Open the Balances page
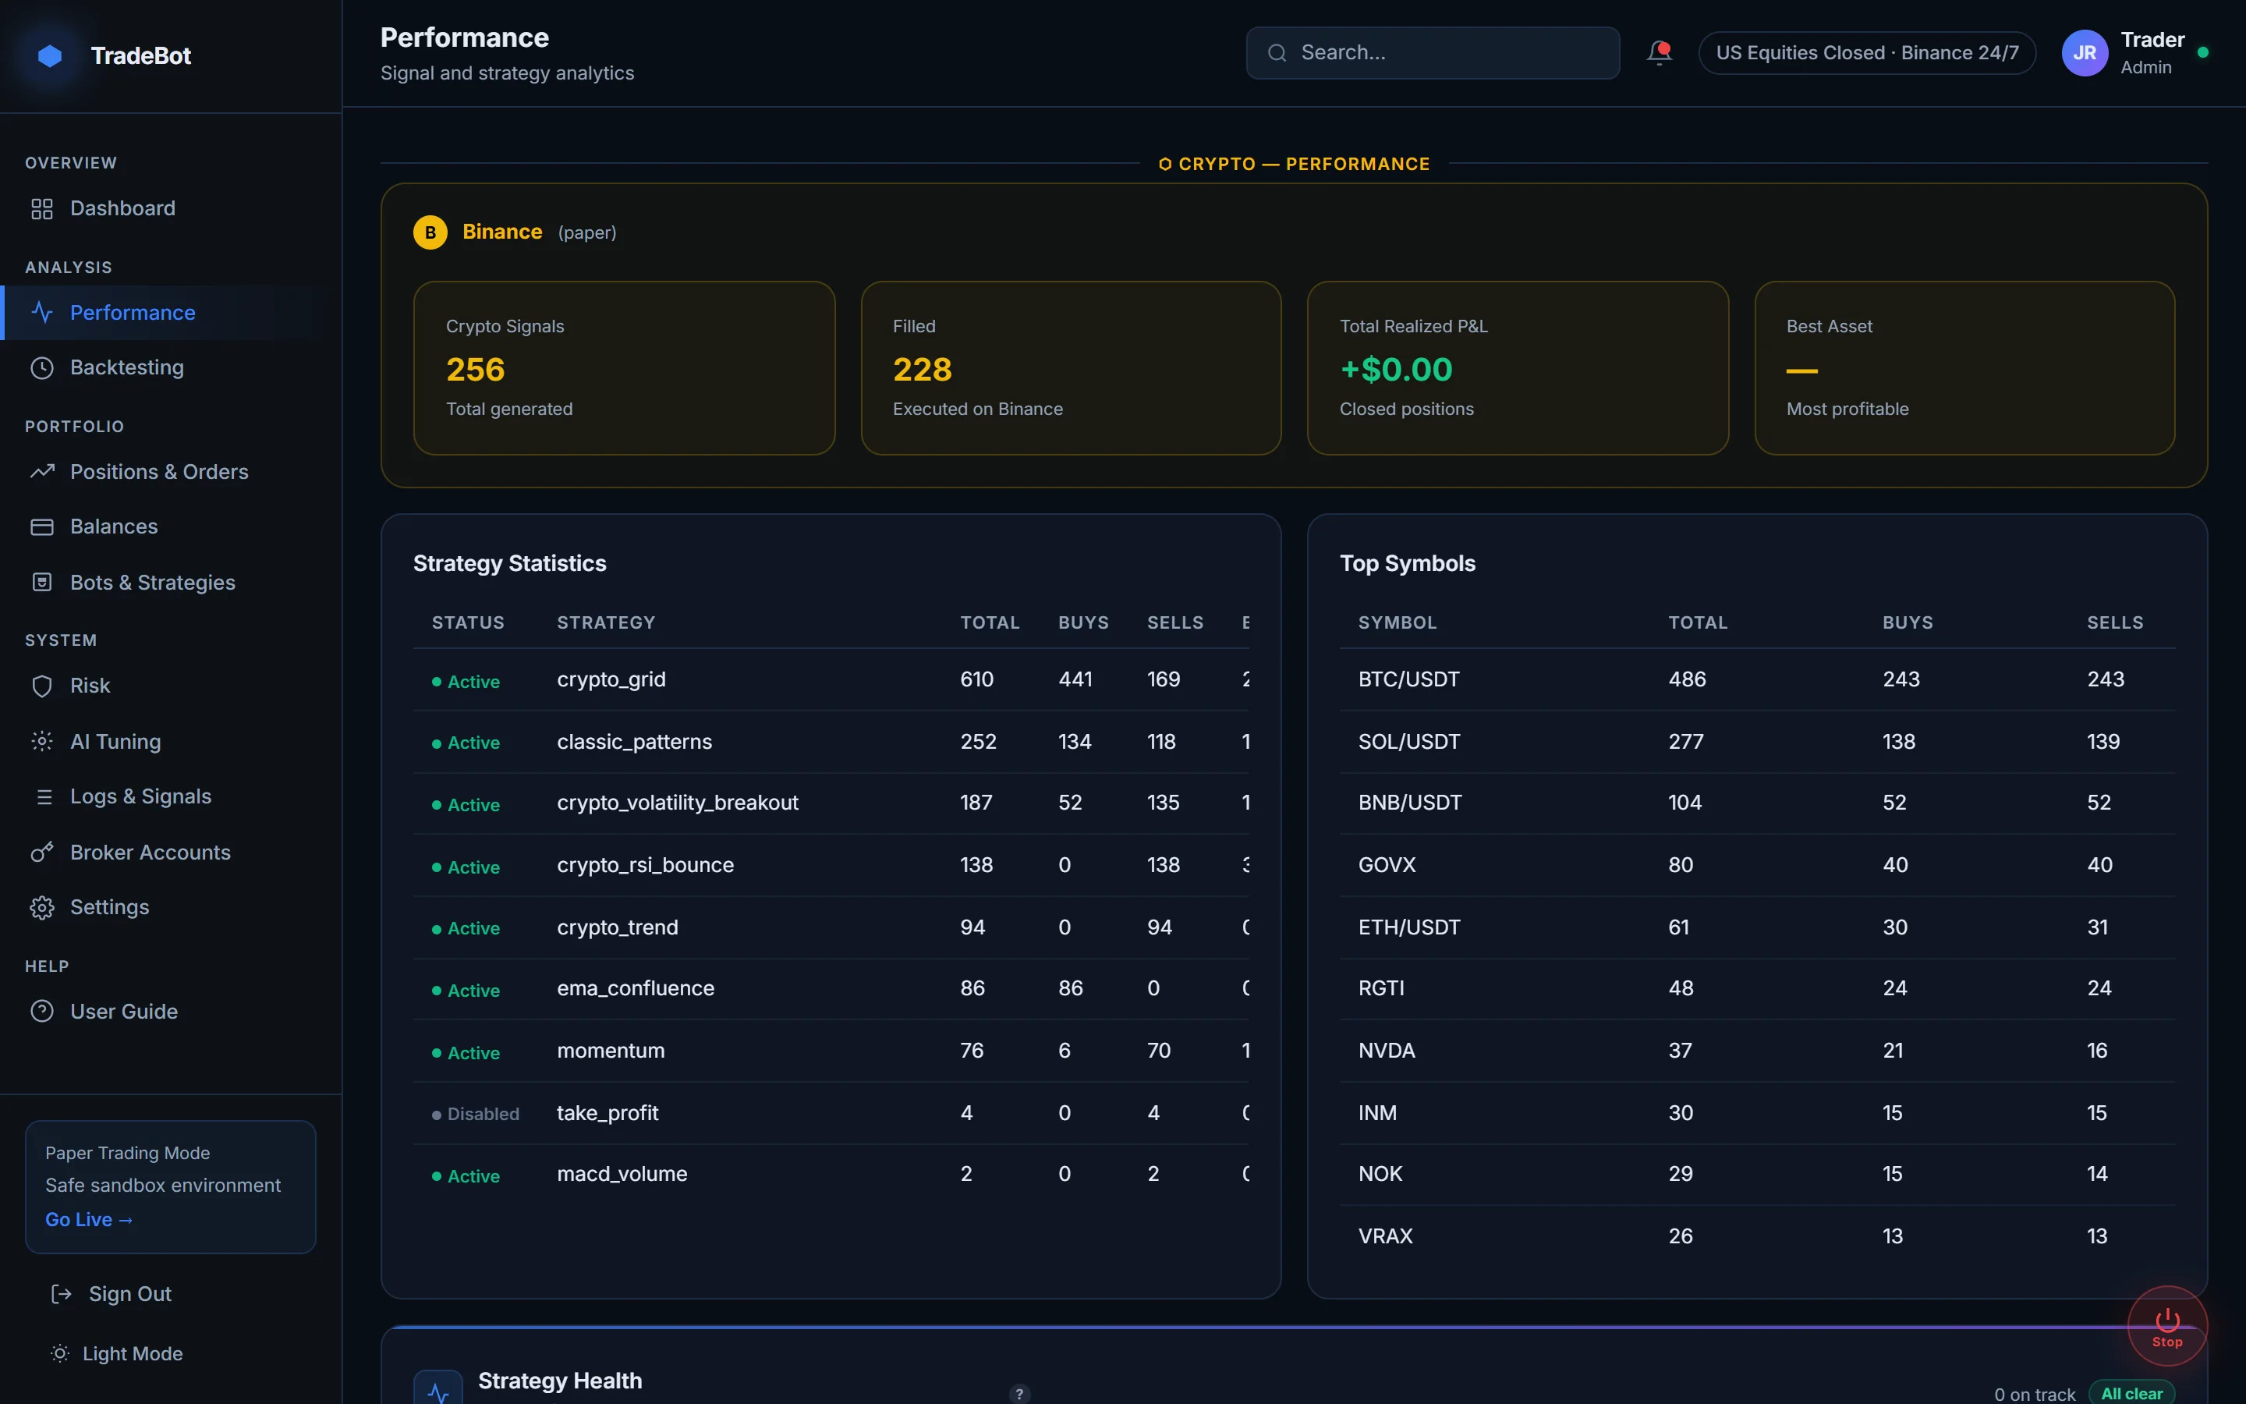 tap(172, 526)
